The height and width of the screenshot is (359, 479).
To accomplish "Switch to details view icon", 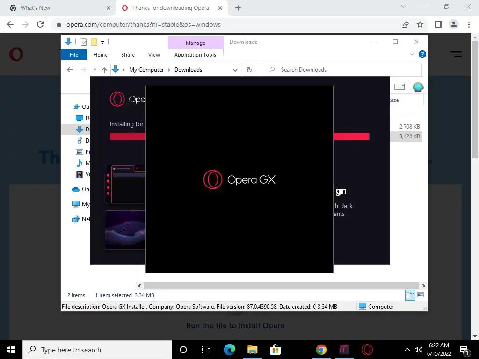I will pyautogui.click(x=410, y=295).
